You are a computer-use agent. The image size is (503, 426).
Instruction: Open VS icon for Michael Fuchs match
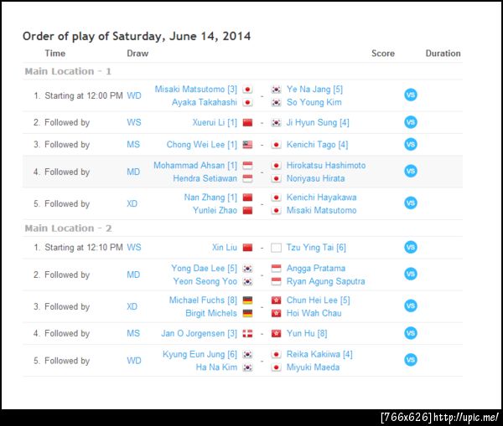click(411, 306)
